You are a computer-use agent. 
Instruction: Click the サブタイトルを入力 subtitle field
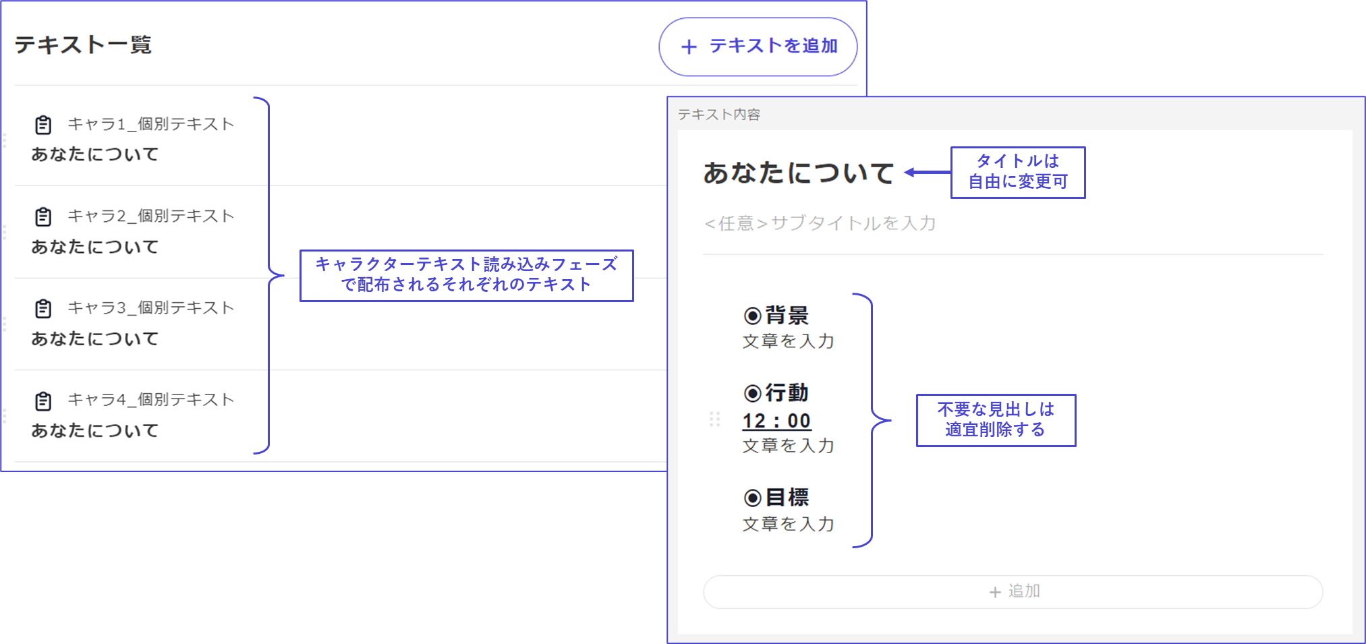820,223
